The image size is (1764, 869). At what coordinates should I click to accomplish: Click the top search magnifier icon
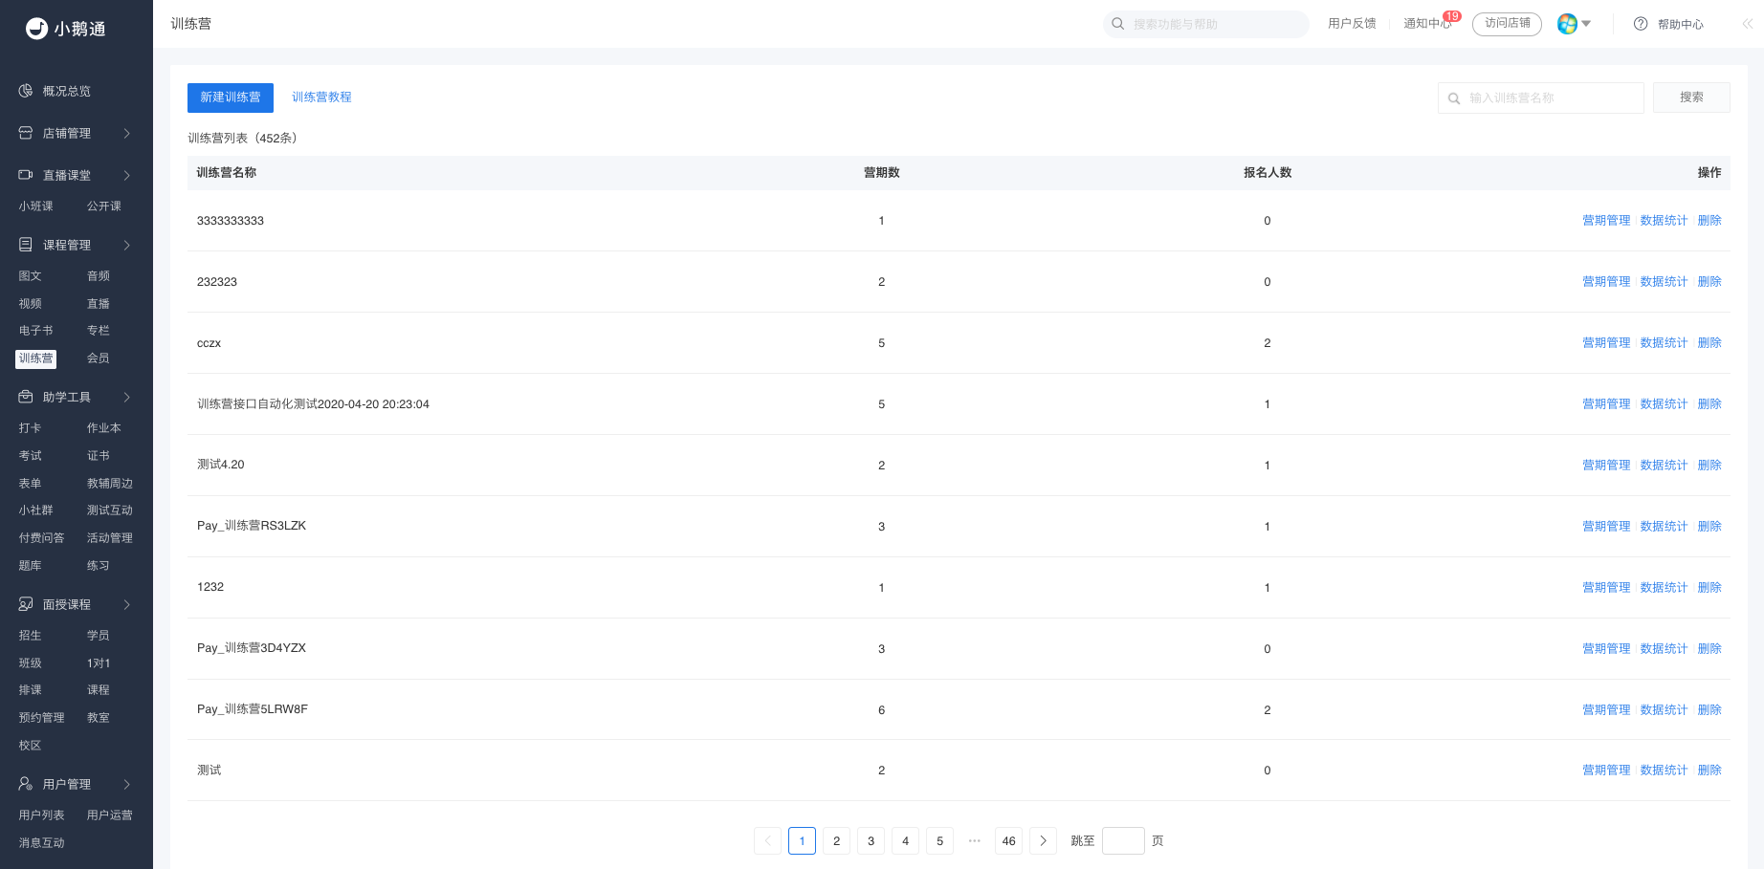click(x=1117, y=24)
